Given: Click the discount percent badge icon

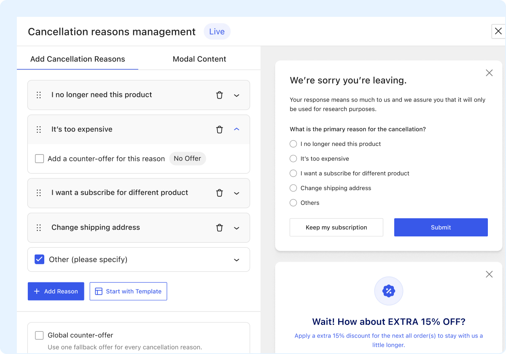Looking at the screenshot, I should point(388,291).
